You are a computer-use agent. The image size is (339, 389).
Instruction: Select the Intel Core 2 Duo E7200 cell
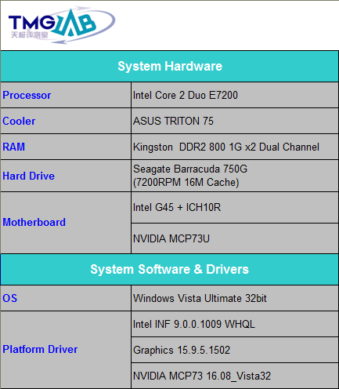tap(235, 95)
